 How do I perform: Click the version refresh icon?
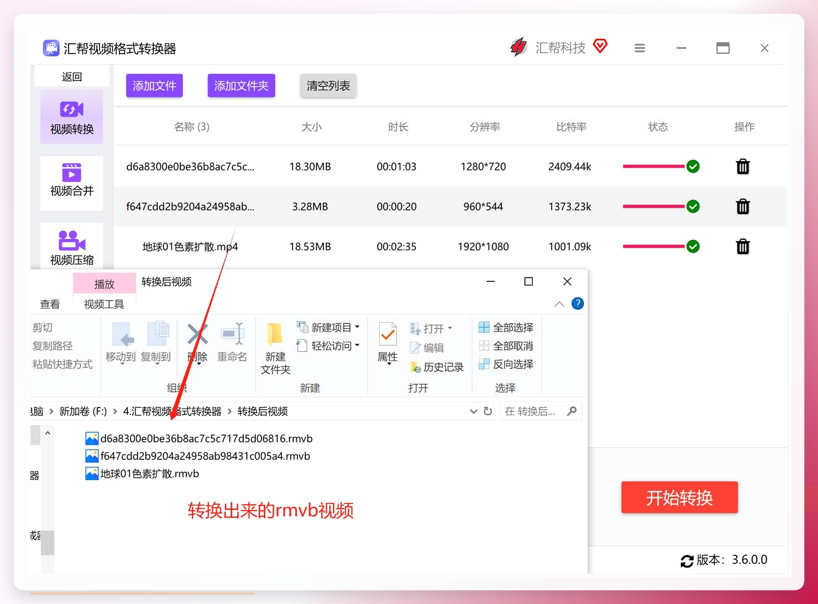tap(687, 561)
